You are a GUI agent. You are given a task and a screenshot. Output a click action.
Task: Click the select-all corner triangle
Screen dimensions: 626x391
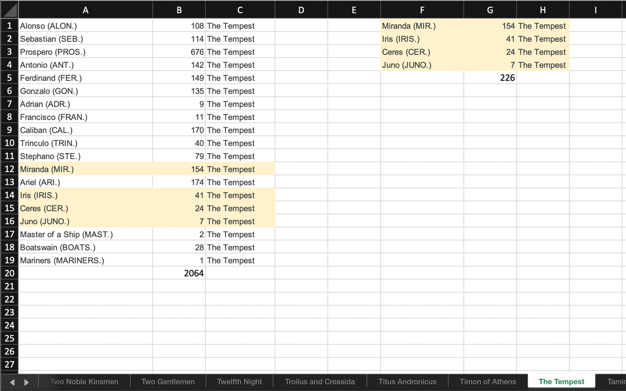pyautogui.click(x=9, y=9)
